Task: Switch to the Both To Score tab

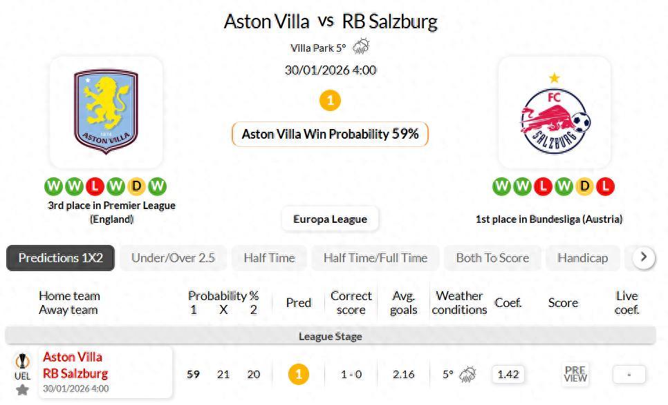Action: [492, 258]
